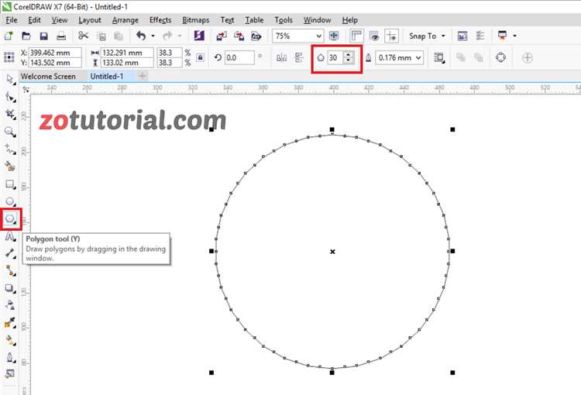Switch to the Welcome Screen tab
581x395 pixels.
(48, 77)
